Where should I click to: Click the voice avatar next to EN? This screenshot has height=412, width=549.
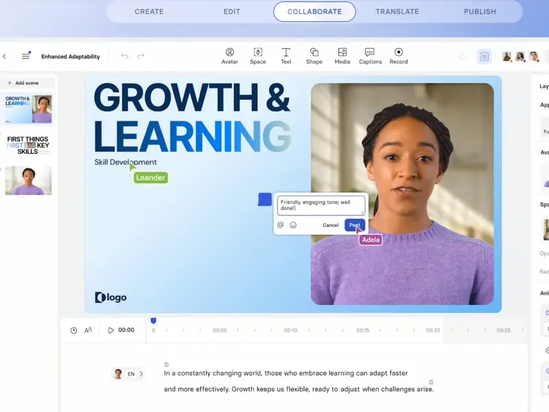(118, 374)
